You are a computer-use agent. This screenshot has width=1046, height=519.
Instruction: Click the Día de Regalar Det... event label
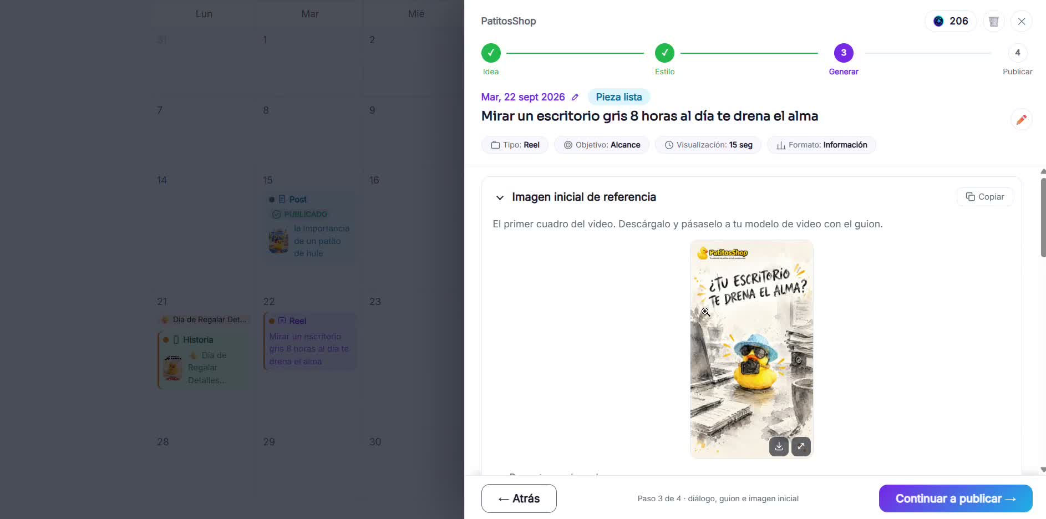pos(204,319)
